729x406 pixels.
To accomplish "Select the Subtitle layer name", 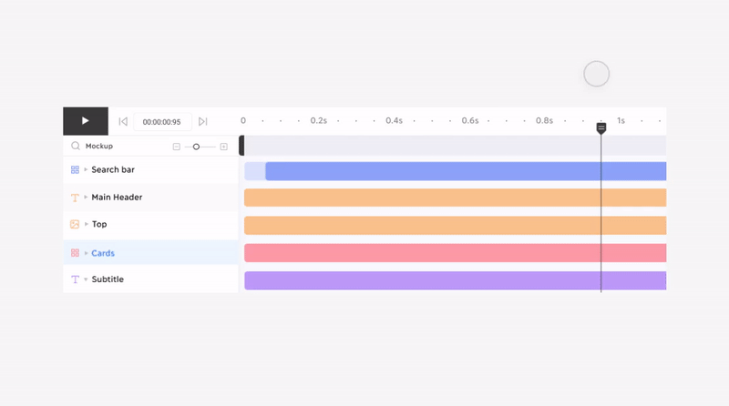I will [x=108, y=279].
